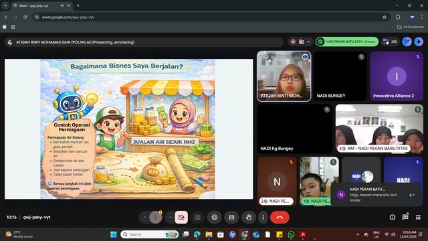Open the Gemini sparkle button
Screen dimensions: 428x241
tap(419, 42)
